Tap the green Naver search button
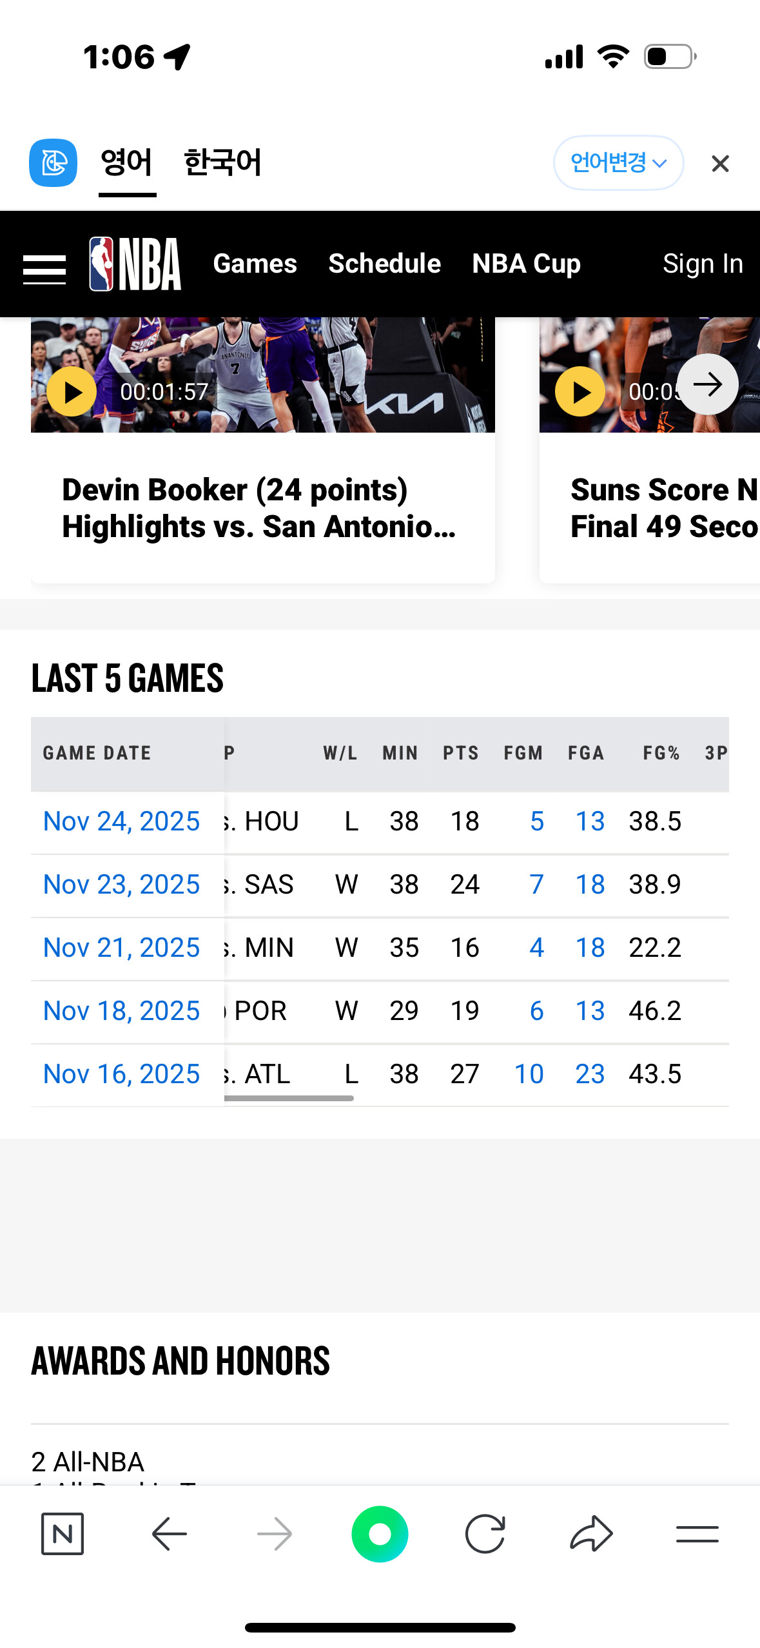Screen dimensions: 760x1648 tap(380, 1533)
